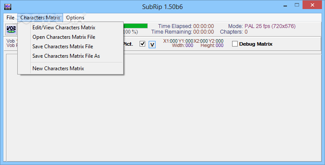Click the SubRip app icon in title bar
Image resolution: width=325 pixels, height=165 pixels.
pos(8,7)
